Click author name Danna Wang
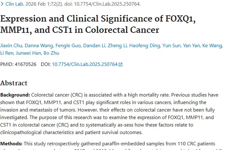Screen dimensions: 225x150 [39, 46]
